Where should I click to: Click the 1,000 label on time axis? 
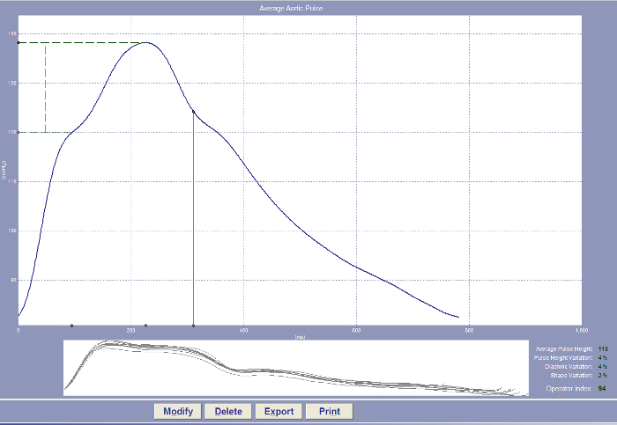(581, 331)
